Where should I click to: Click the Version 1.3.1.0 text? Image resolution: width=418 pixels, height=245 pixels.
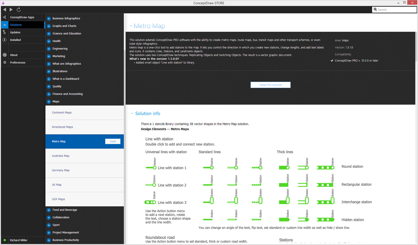tap(344, 48)
